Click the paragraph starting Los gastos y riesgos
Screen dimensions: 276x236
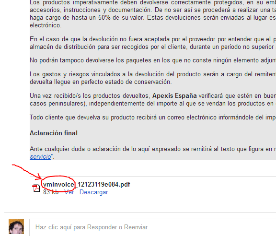coord(153,78)
